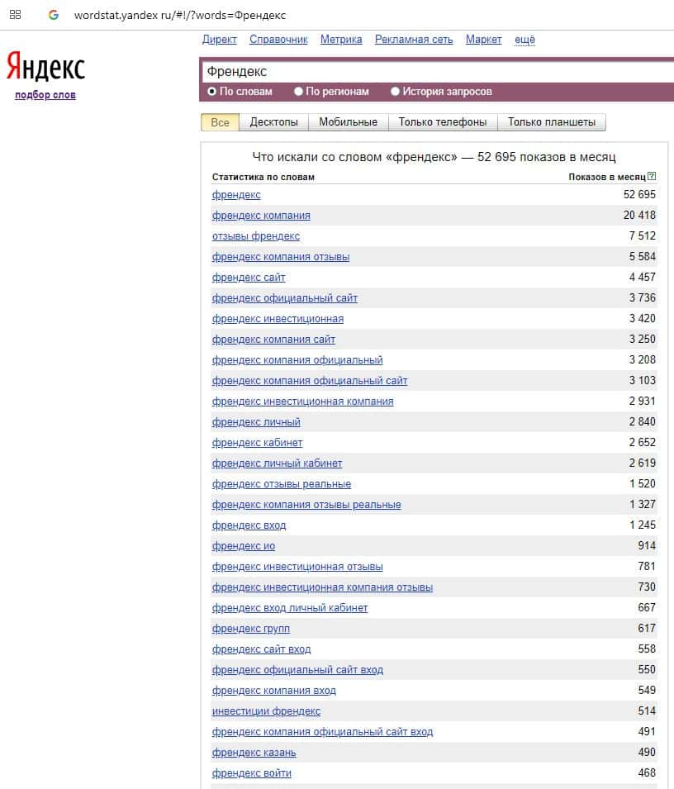Open the Рекламная сеть link
The height and width of the screenshot is (789, 674).
(x=414, y=40)
